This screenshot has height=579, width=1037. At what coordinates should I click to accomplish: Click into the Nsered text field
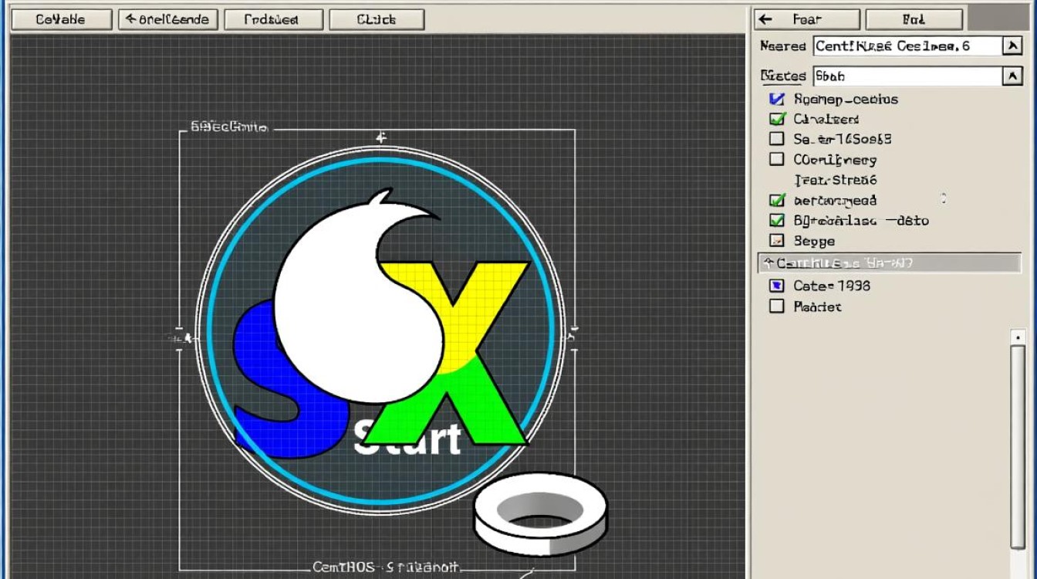[907, 46]
